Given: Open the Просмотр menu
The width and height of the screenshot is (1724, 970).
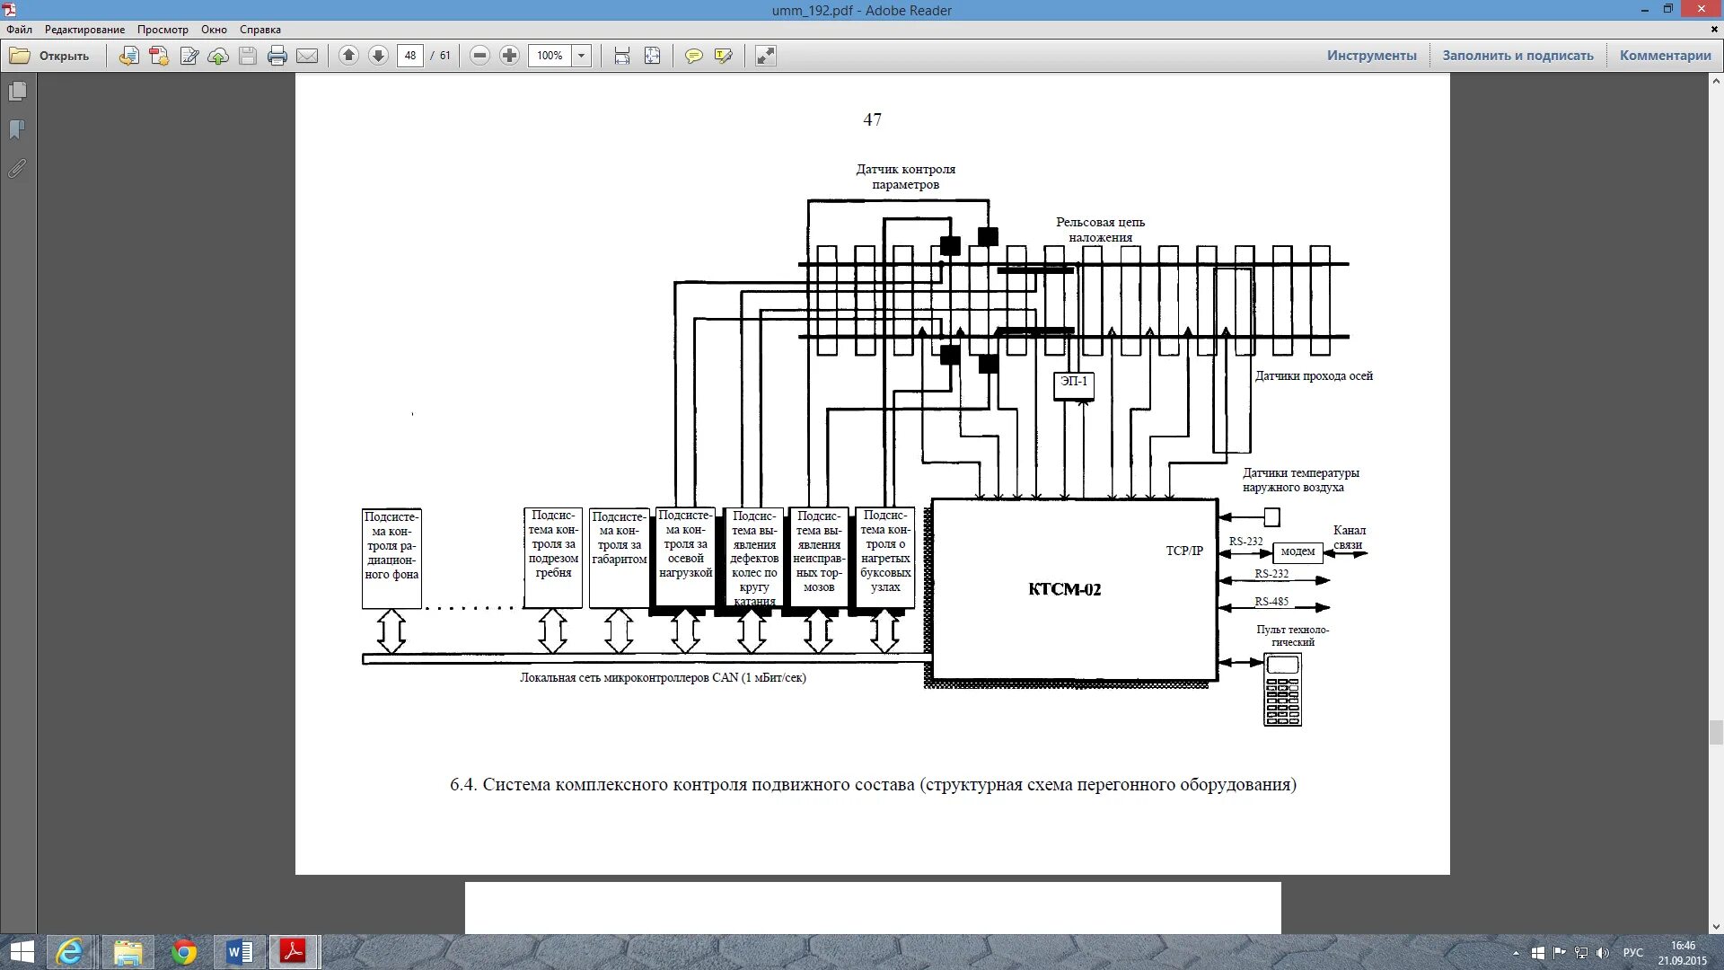Looking at the screenshot, I should tap(163, 30).
